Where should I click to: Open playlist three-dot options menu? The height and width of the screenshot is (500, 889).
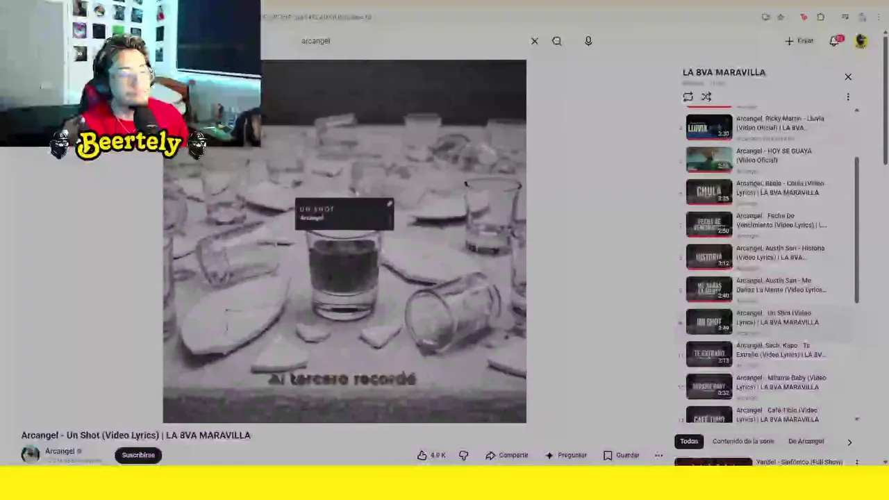[x=848, y=97]
